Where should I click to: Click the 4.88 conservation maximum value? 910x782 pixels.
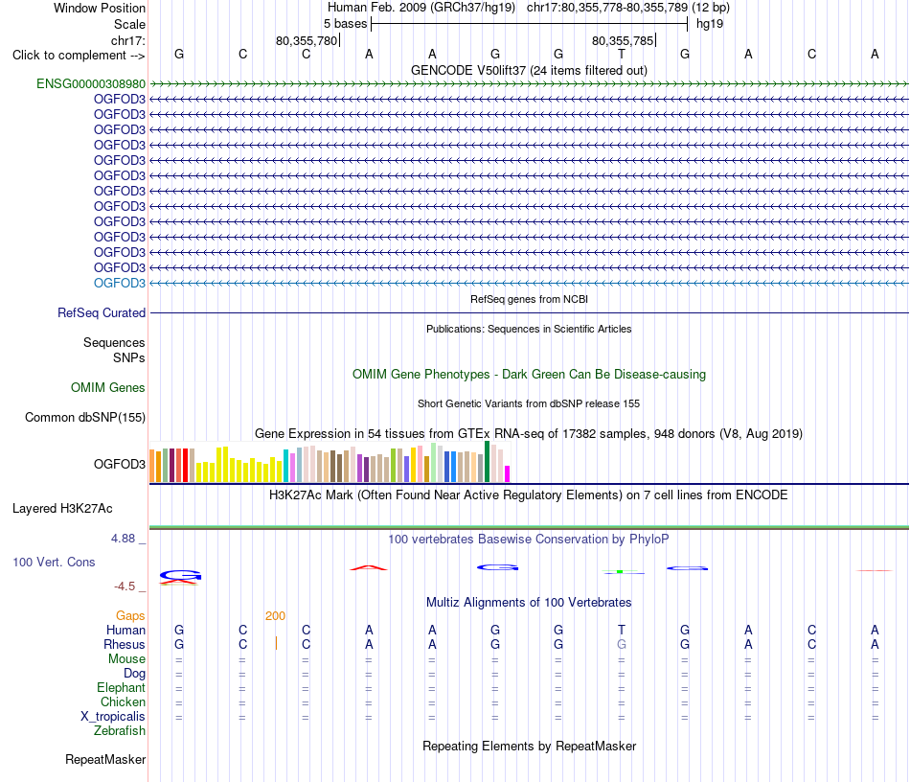(x=123, y=539)
